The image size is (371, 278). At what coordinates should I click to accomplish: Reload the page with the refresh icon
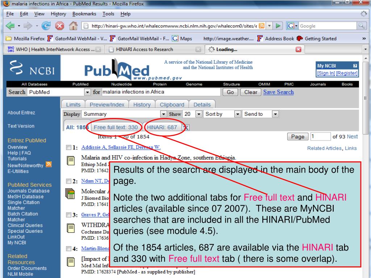(46, 26)
